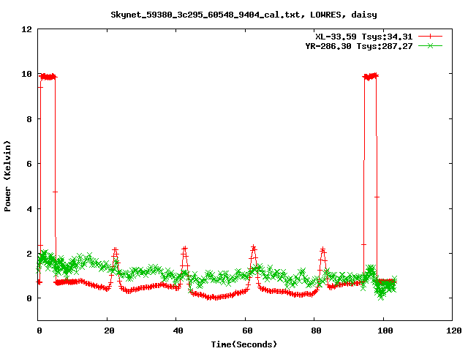
Task: Click the x-axis tick label 20
Action: click(109, 331)
